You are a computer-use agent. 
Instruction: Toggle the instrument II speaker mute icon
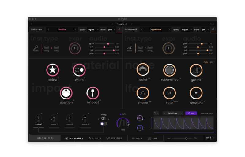click(213, 29)
